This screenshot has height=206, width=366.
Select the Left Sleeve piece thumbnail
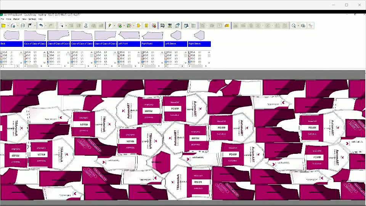click(x=176, y=35)
